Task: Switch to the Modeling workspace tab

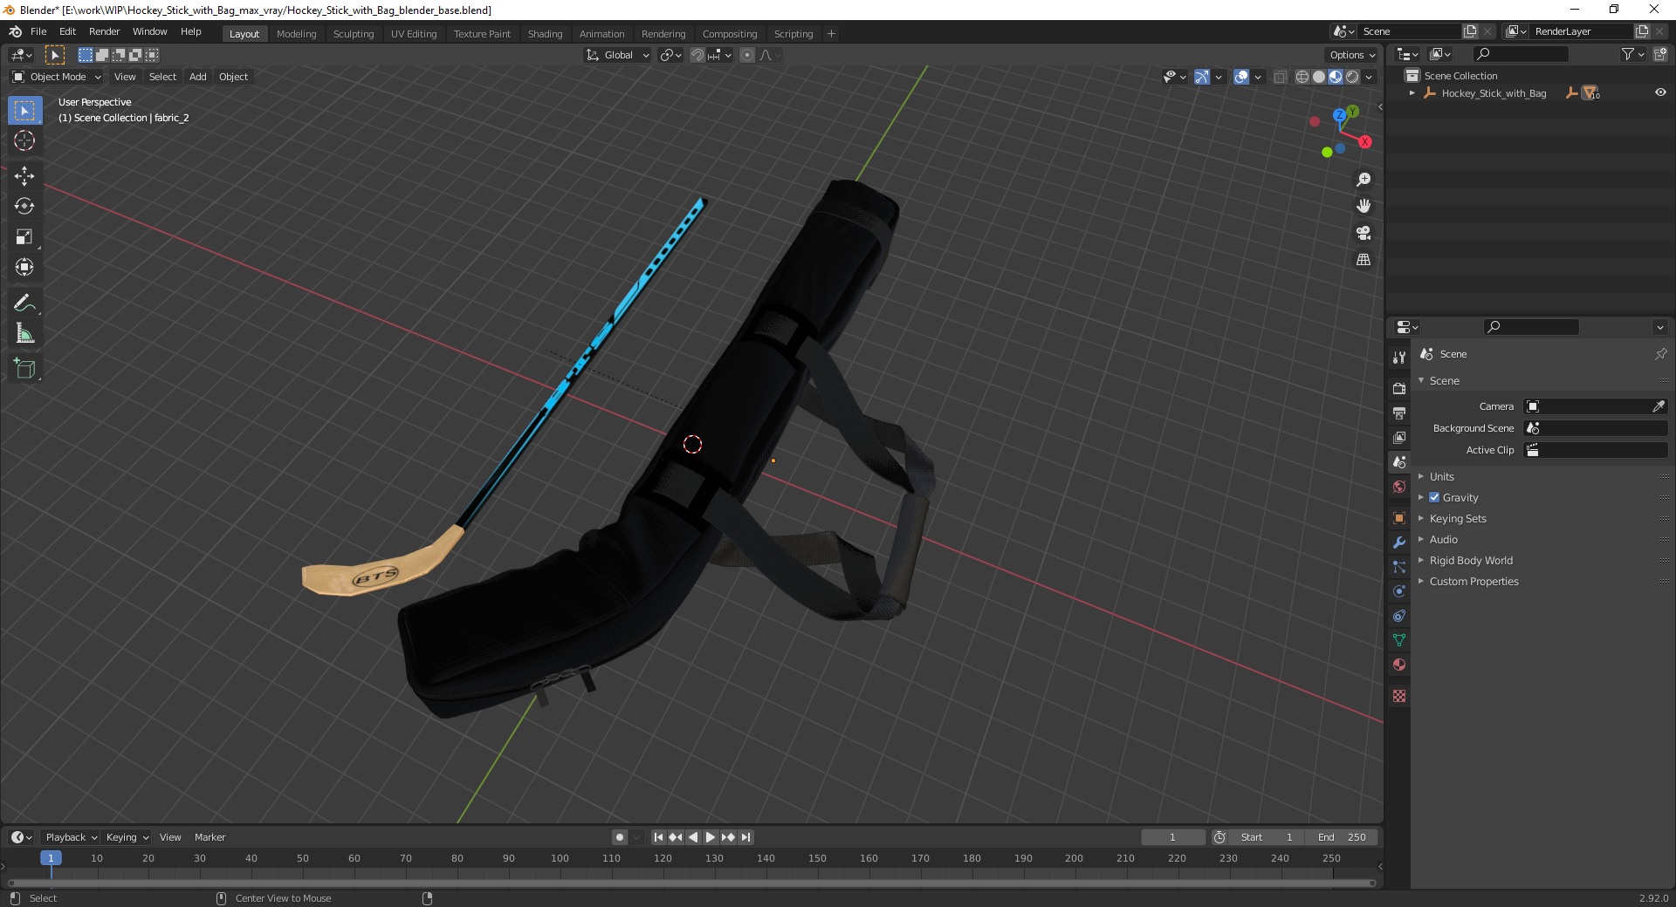Action: tap(296, 34)
